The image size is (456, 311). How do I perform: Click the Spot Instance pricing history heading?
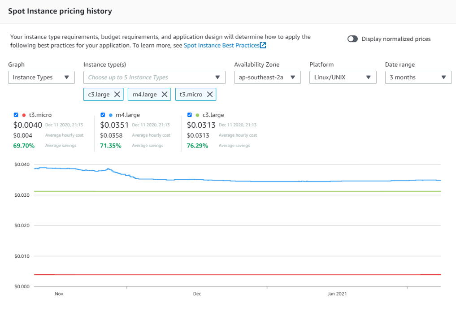click(60, 11)
